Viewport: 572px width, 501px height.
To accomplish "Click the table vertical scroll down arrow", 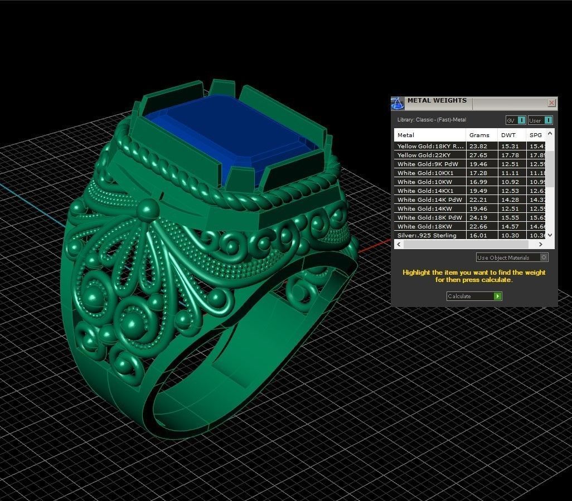I will pos(550,235).
